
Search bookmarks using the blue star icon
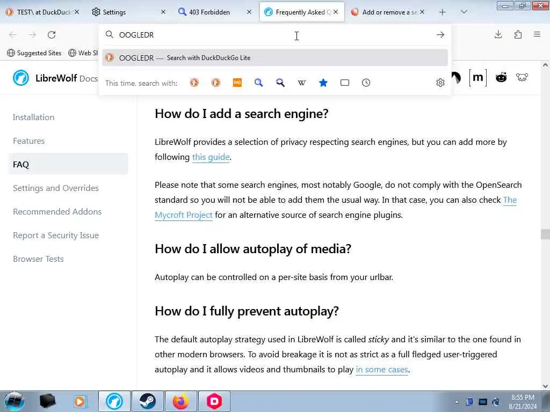pos(323,83)
